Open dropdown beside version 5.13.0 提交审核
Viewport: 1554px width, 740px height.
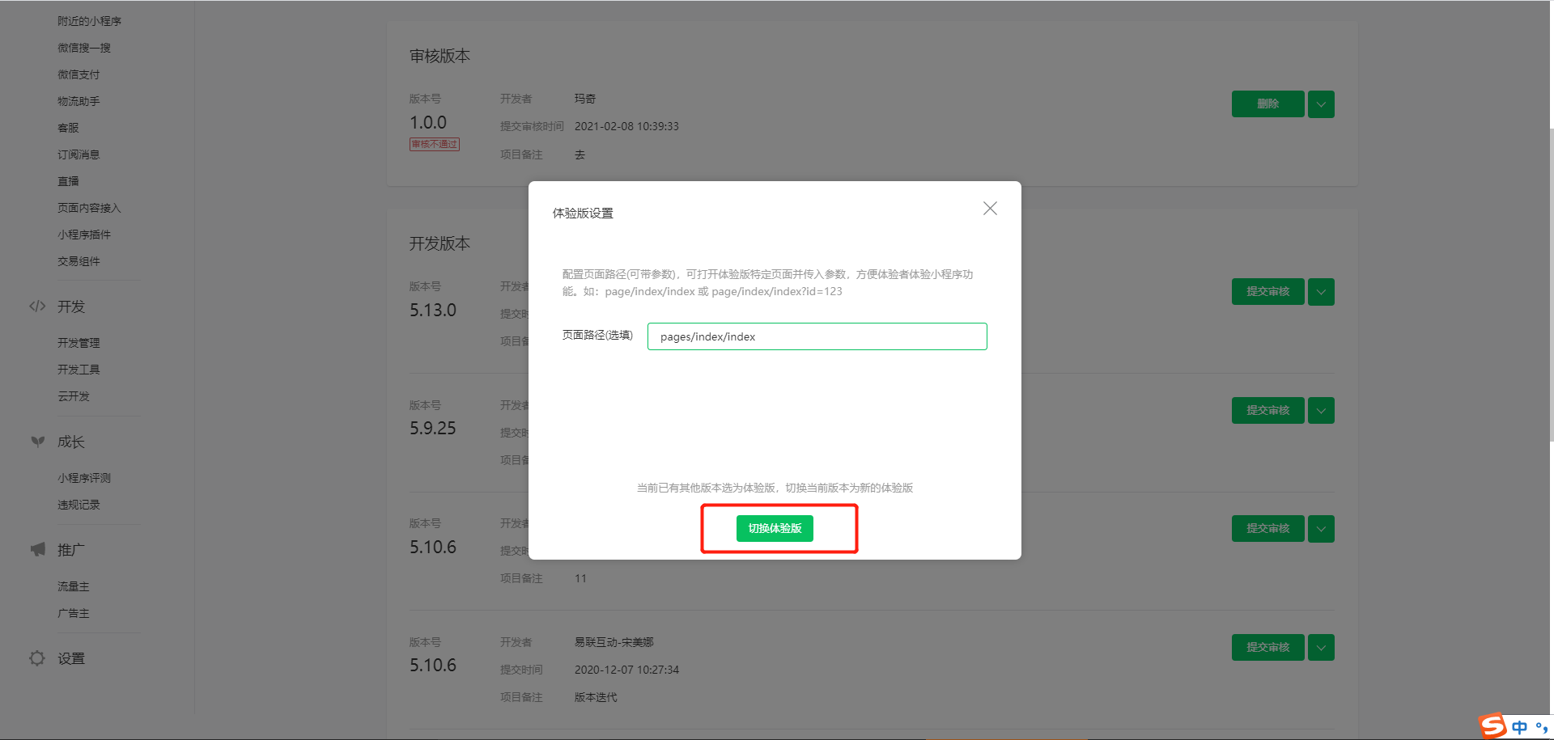[1320, 292]
